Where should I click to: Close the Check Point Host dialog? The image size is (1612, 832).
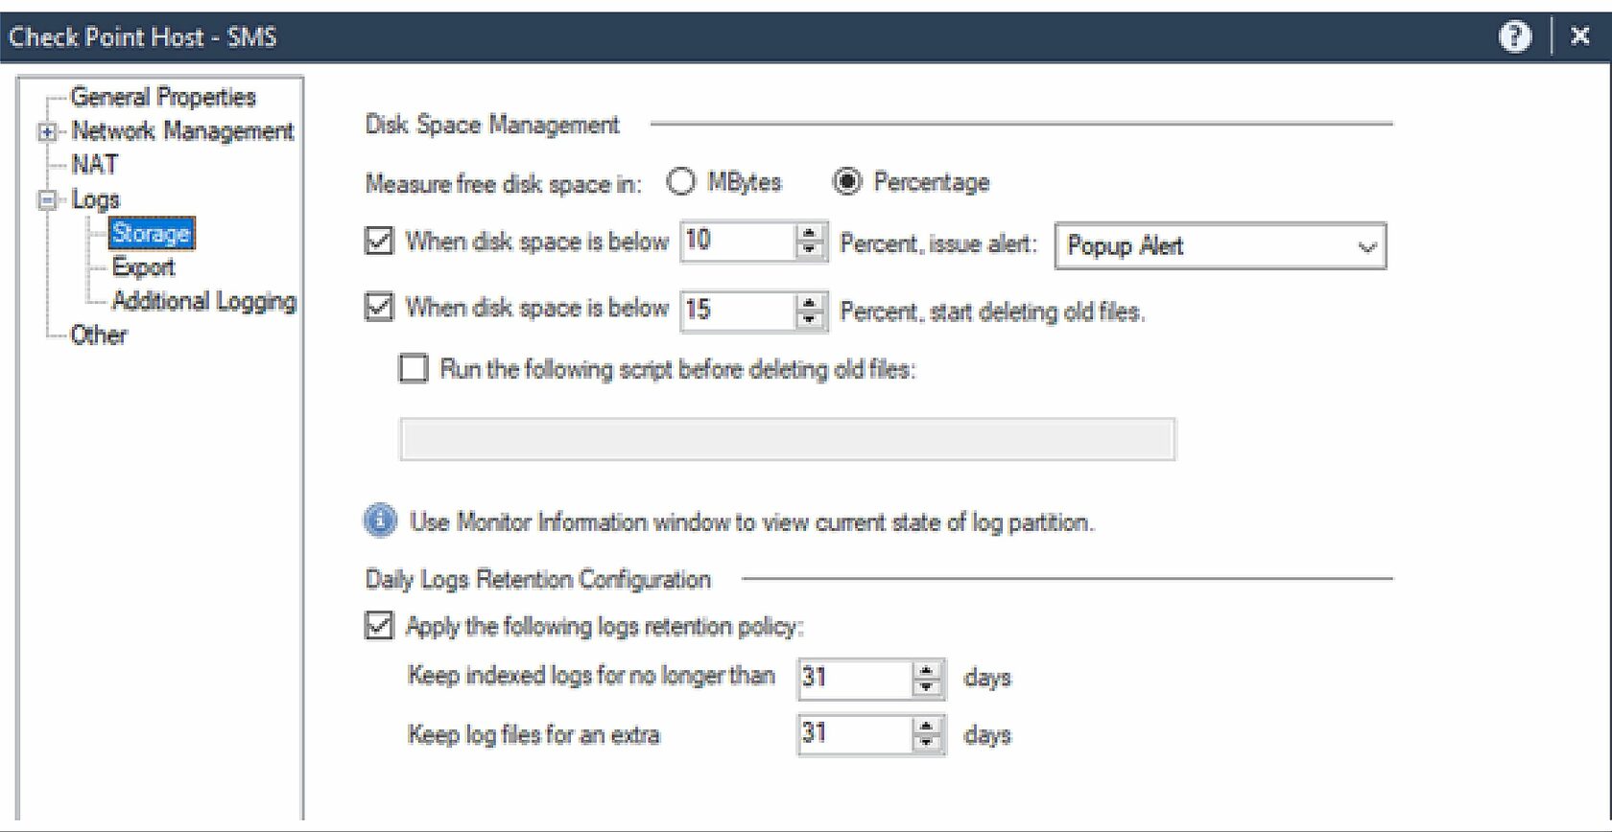(x=1579, y=36)
